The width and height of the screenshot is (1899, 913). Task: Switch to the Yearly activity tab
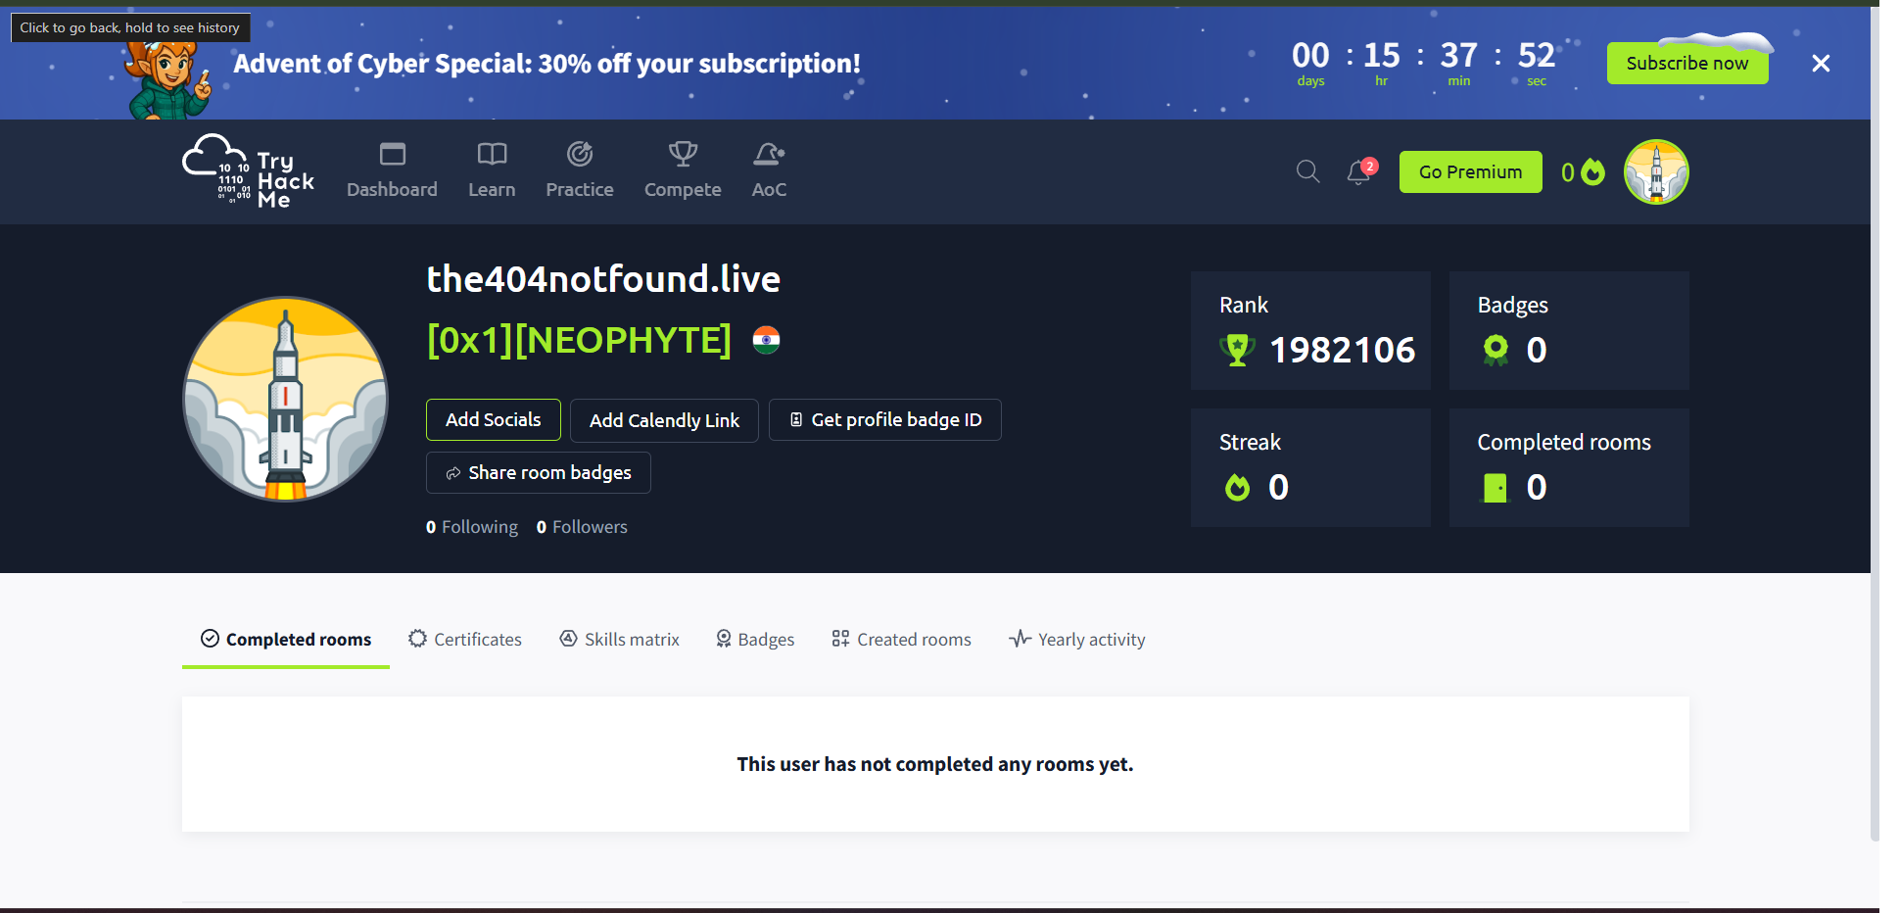tap(1077, 639)
